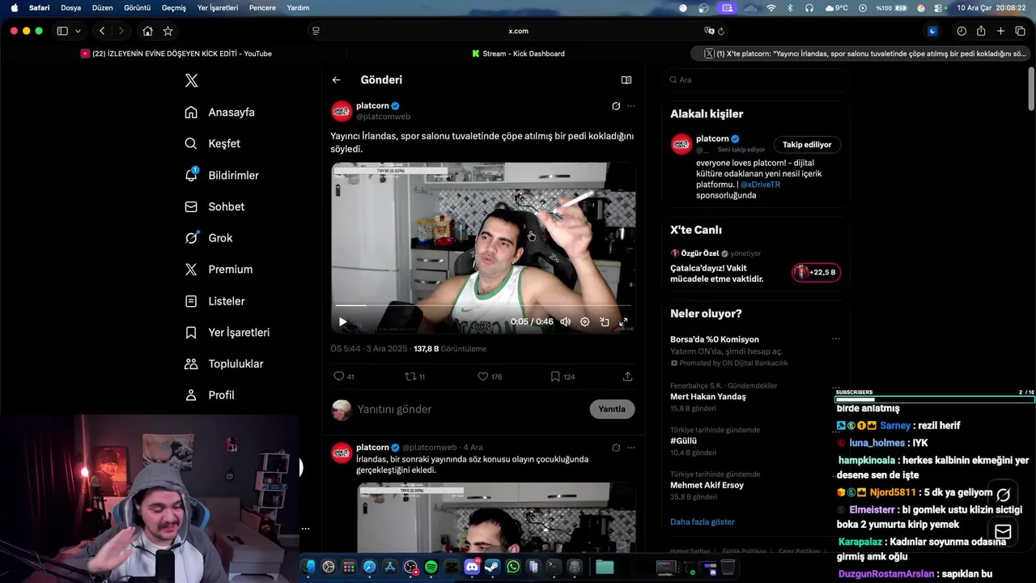The height and width of the screenshot is (583, 1036).
Task: Share the post via share icon
Action: coord(627,377)
